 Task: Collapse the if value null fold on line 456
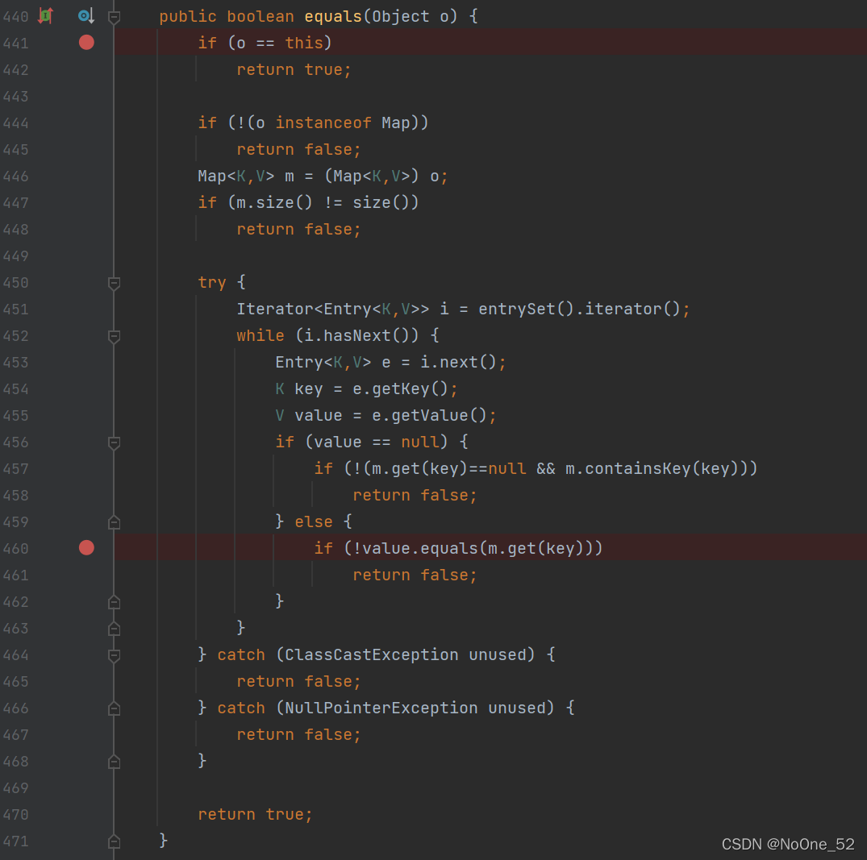tap(114, 442)
